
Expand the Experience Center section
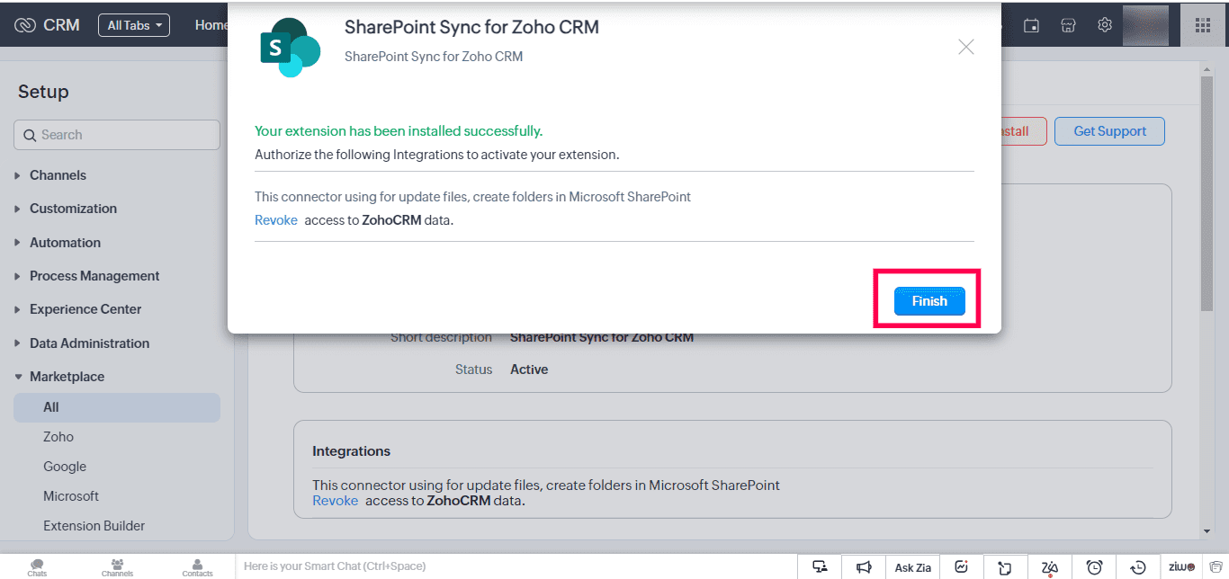click(85, 309)
